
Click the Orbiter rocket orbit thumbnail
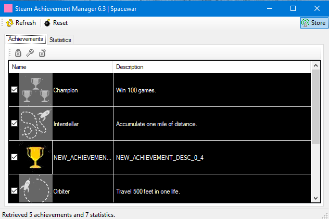[36, 188]
